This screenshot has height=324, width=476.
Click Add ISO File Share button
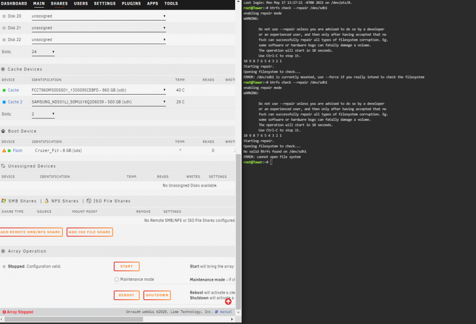(89, 232)
